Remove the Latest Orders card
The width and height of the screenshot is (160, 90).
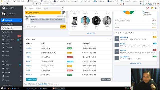pos(110,39)
